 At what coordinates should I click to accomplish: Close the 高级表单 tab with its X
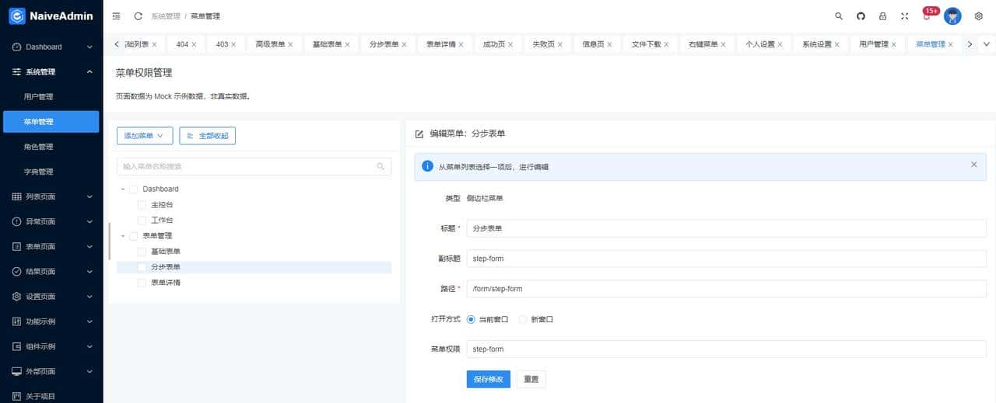[x=290, y=44]
